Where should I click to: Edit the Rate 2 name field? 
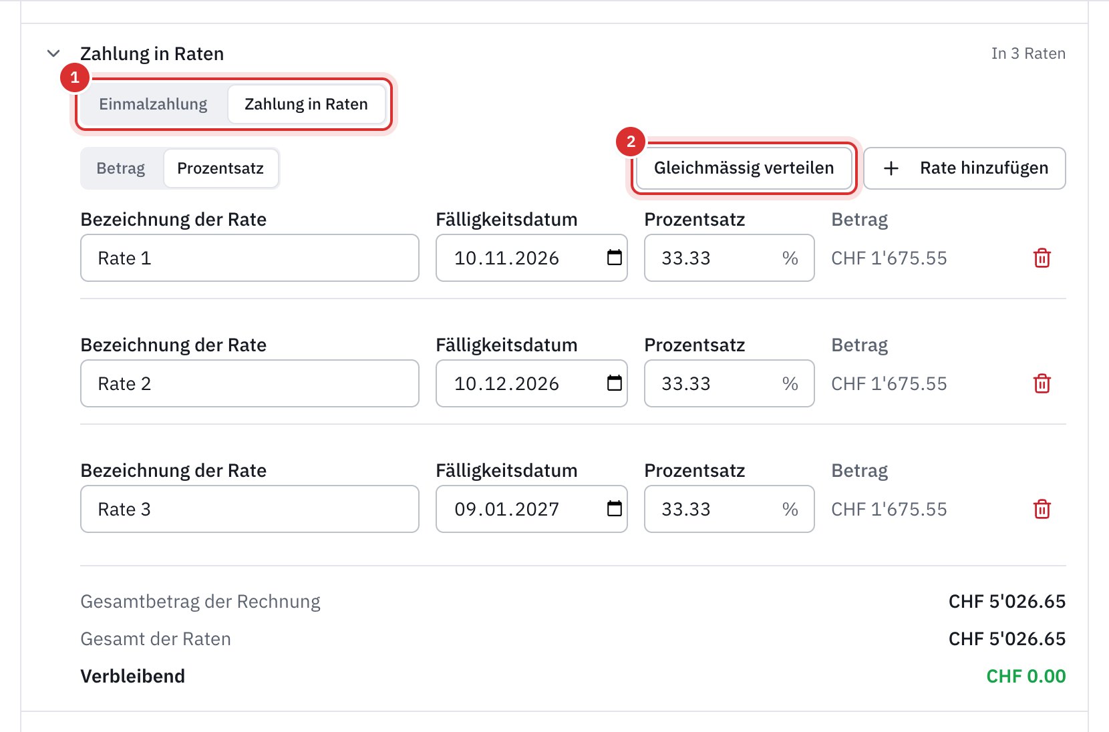pos(250,383)
